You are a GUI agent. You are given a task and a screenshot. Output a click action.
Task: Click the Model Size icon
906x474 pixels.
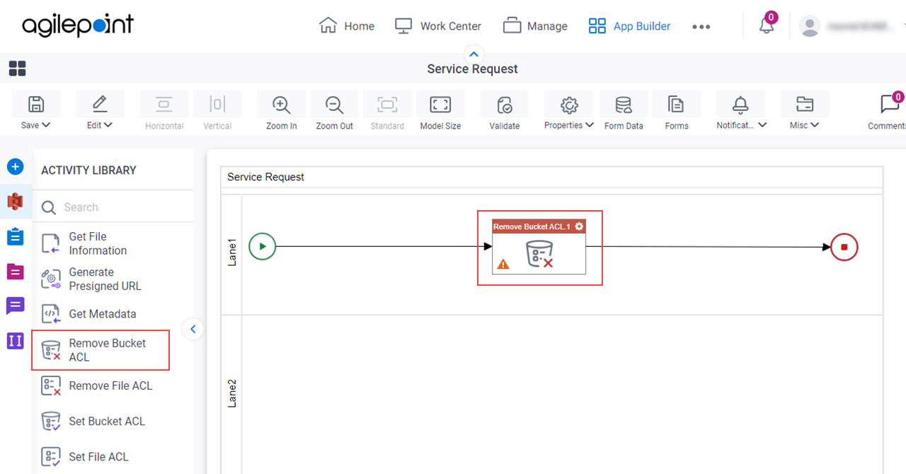click(x=440, y=105)
